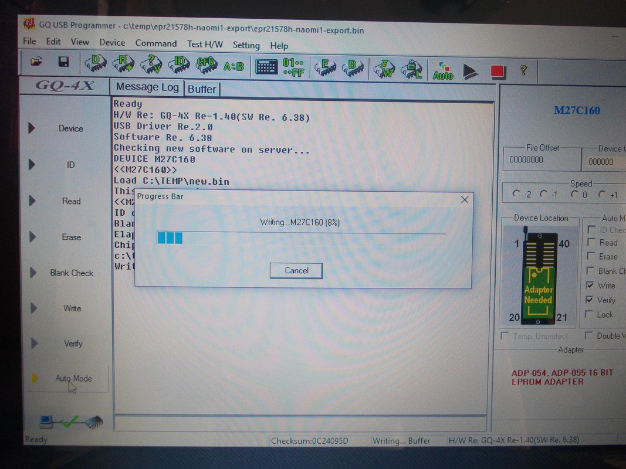Click the red stop square toolbar icon
This screenshot has width=626, height=469.
click(498, 72)
